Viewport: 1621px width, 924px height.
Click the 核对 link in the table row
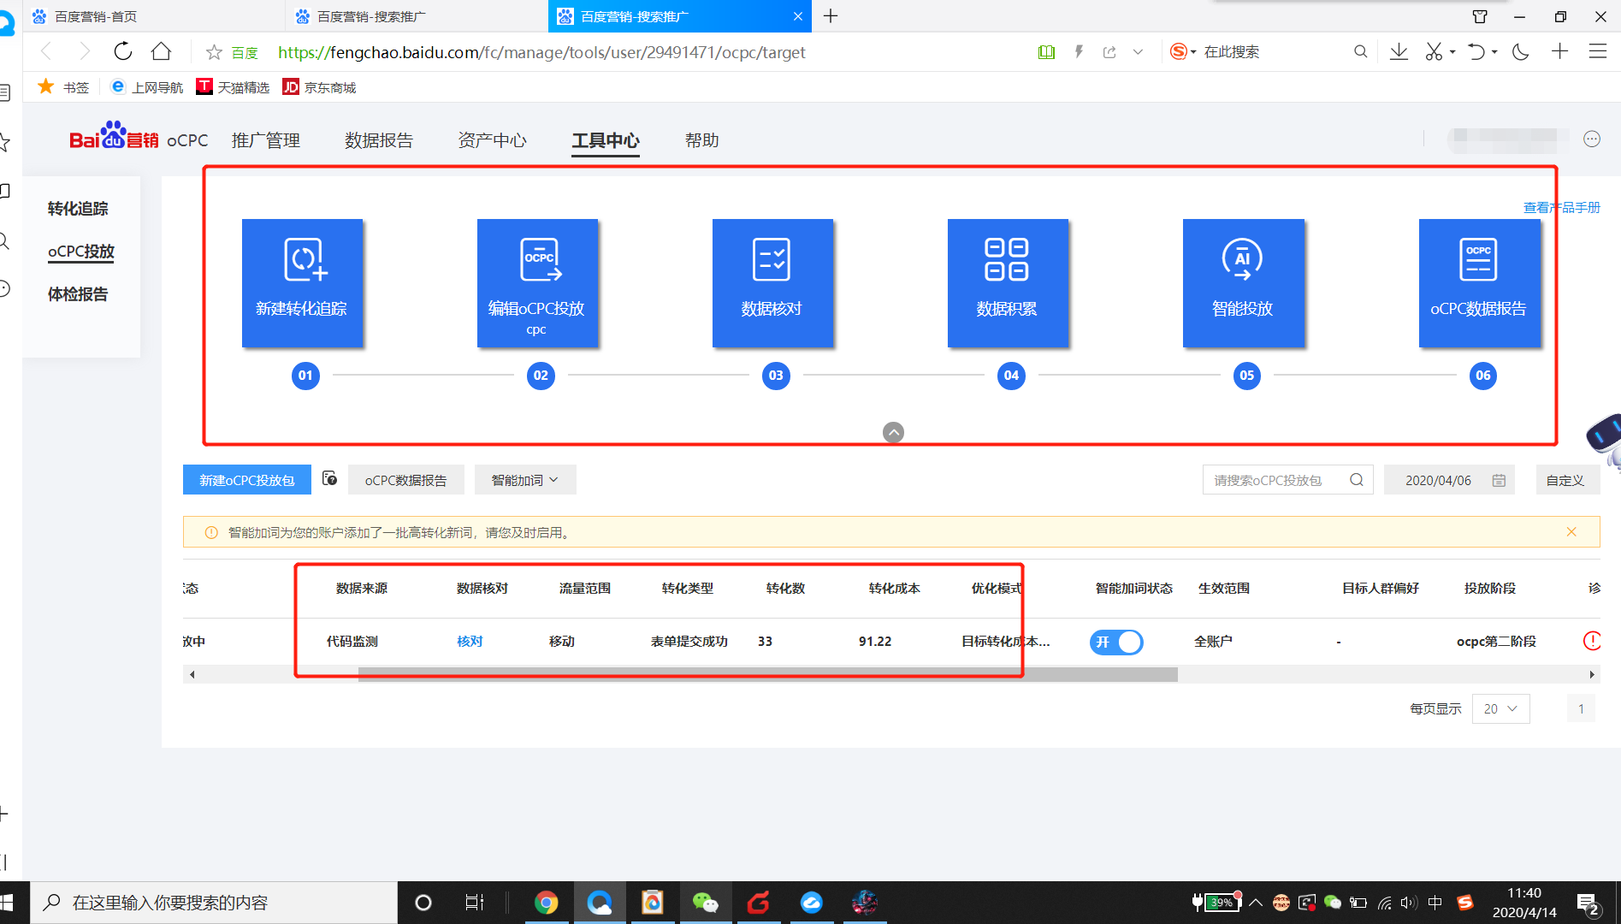[470, 641]
